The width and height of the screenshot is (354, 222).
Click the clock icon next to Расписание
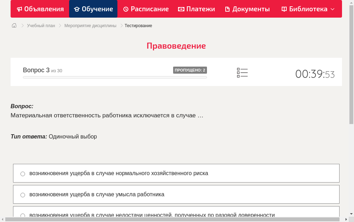(125, 9)
